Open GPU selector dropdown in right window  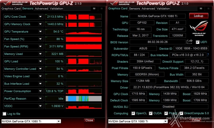pyautogui.click(x=166, y=121)
